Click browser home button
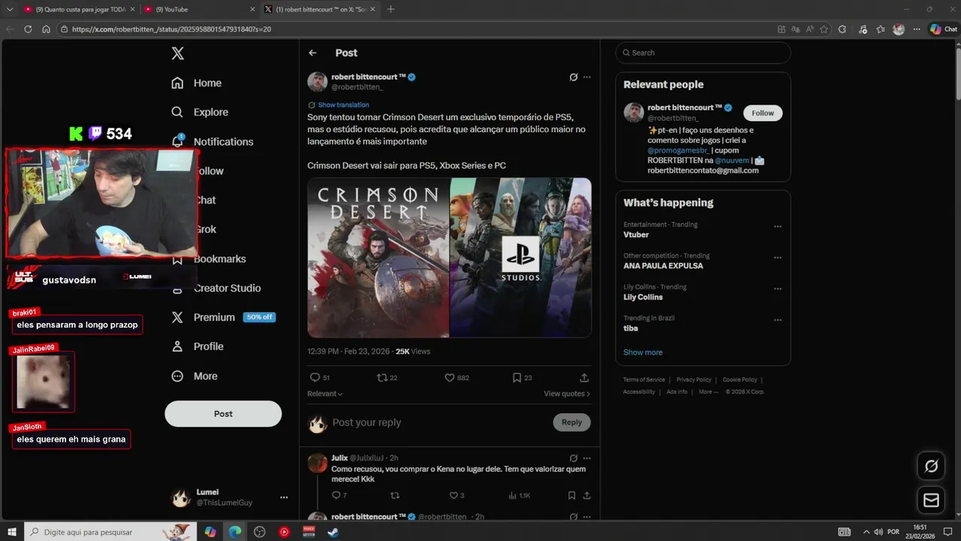The width and height of the screenshot is (961, 541). pos(46,29)
